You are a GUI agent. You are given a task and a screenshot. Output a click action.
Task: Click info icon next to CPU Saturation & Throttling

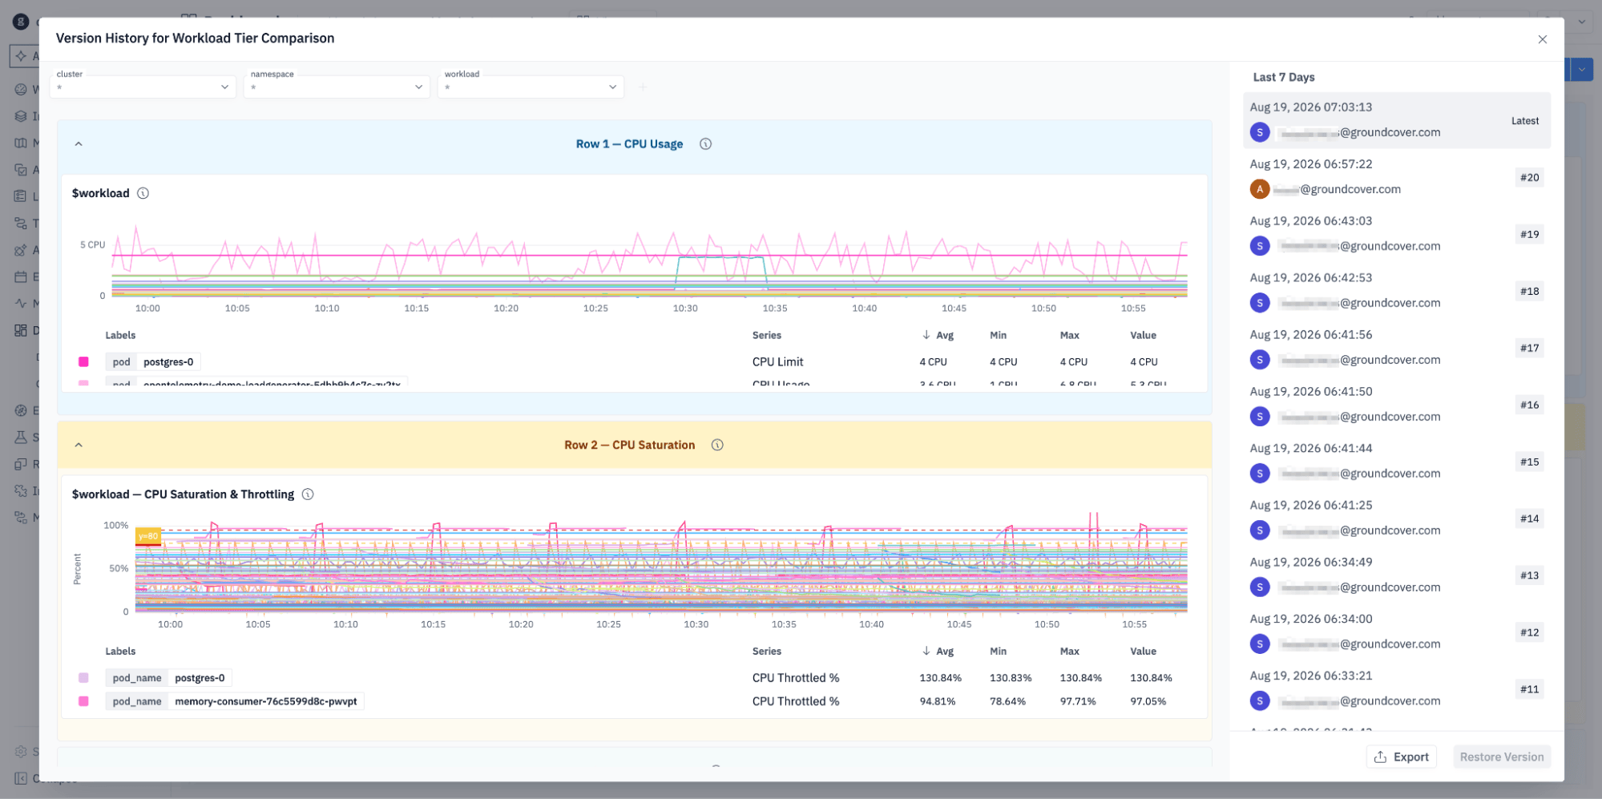click(x=308, y=494)
